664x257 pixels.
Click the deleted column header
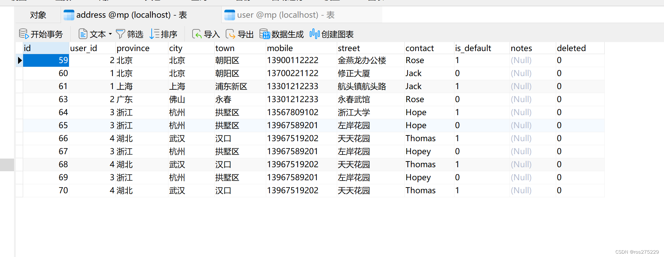click(x=580, y=48)
